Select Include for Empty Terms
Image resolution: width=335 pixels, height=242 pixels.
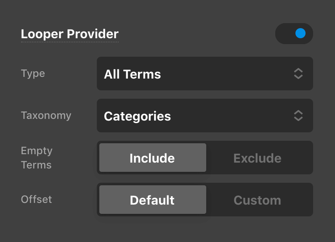click(x=152, y=158)
